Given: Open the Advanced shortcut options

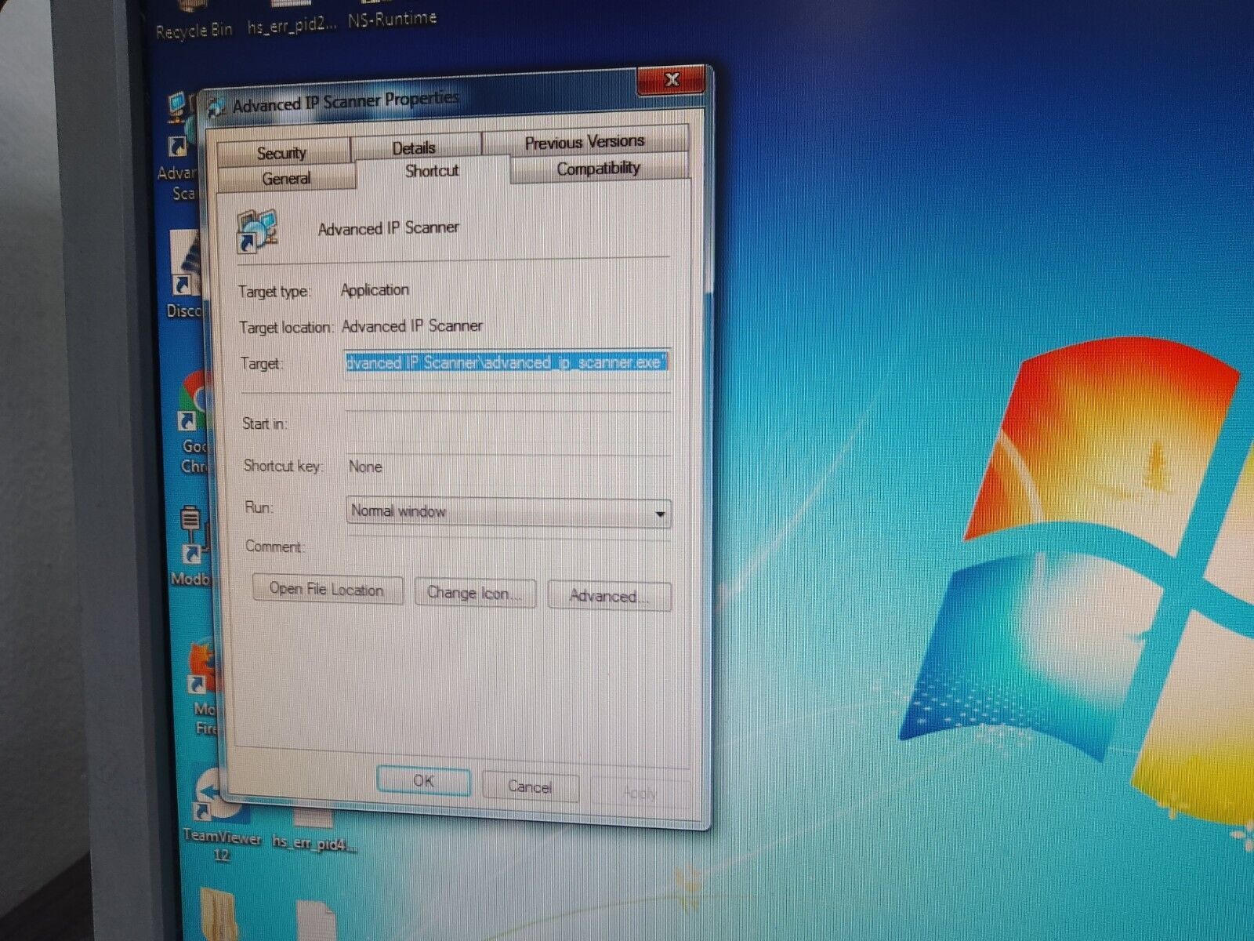Looking at the screenshot, I should [609, 597].
